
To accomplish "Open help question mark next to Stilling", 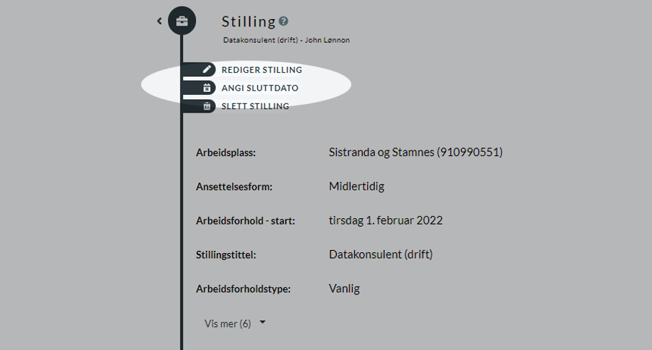I will (284, 21).
